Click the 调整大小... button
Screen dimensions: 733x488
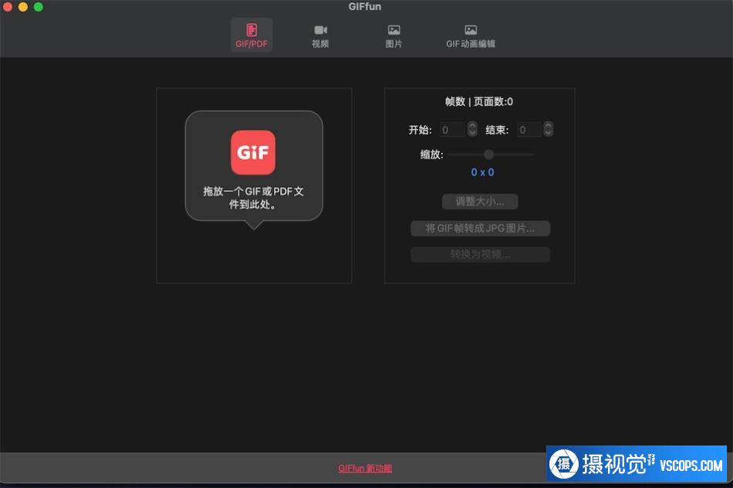pos(480,202)
